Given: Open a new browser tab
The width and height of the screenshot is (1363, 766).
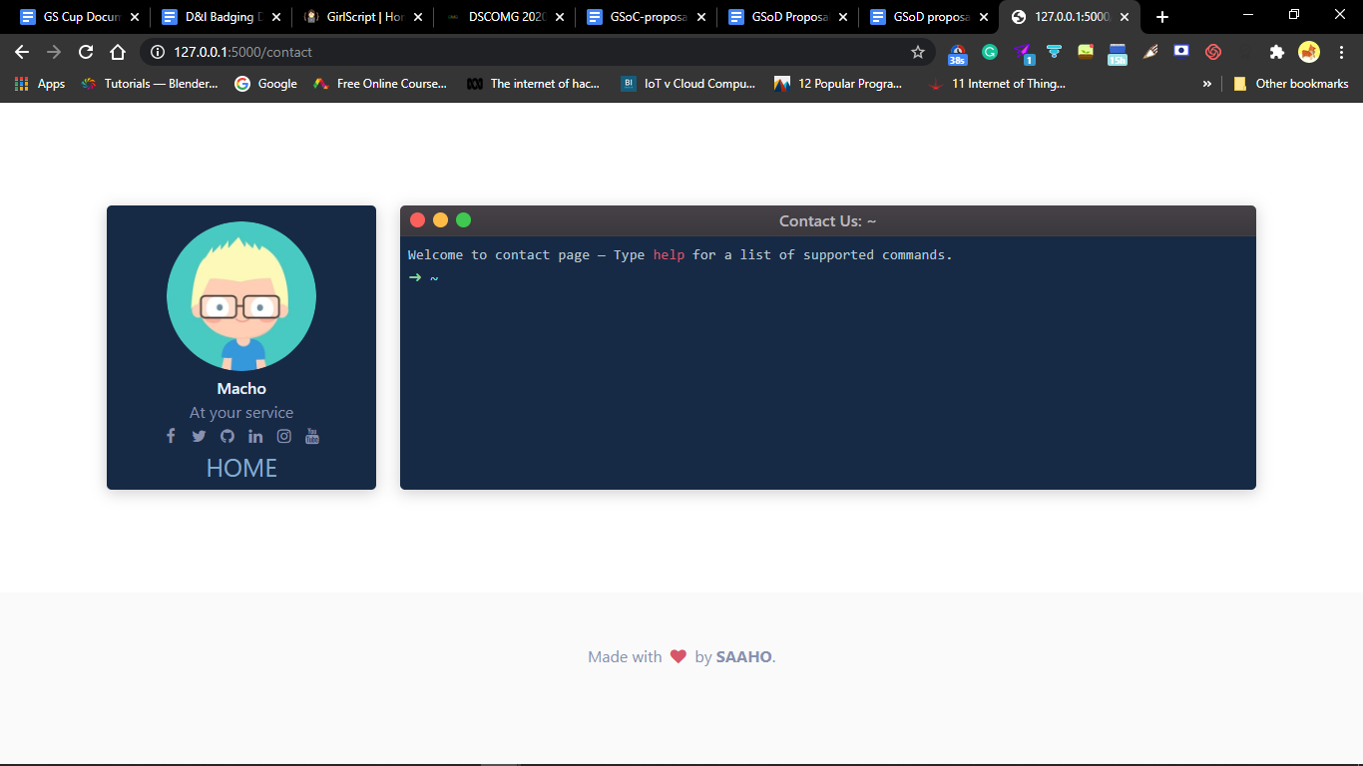Looking at the screenshot, I should (x=1162, y=17).
